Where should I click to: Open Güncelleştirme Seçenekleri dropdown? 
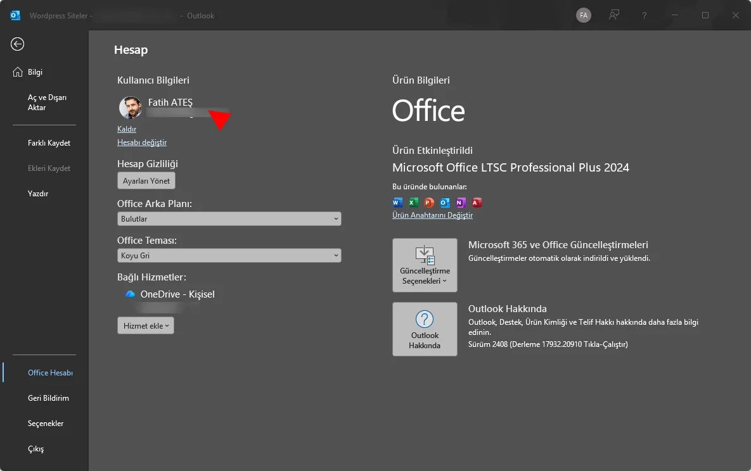(x=425, y=265)
